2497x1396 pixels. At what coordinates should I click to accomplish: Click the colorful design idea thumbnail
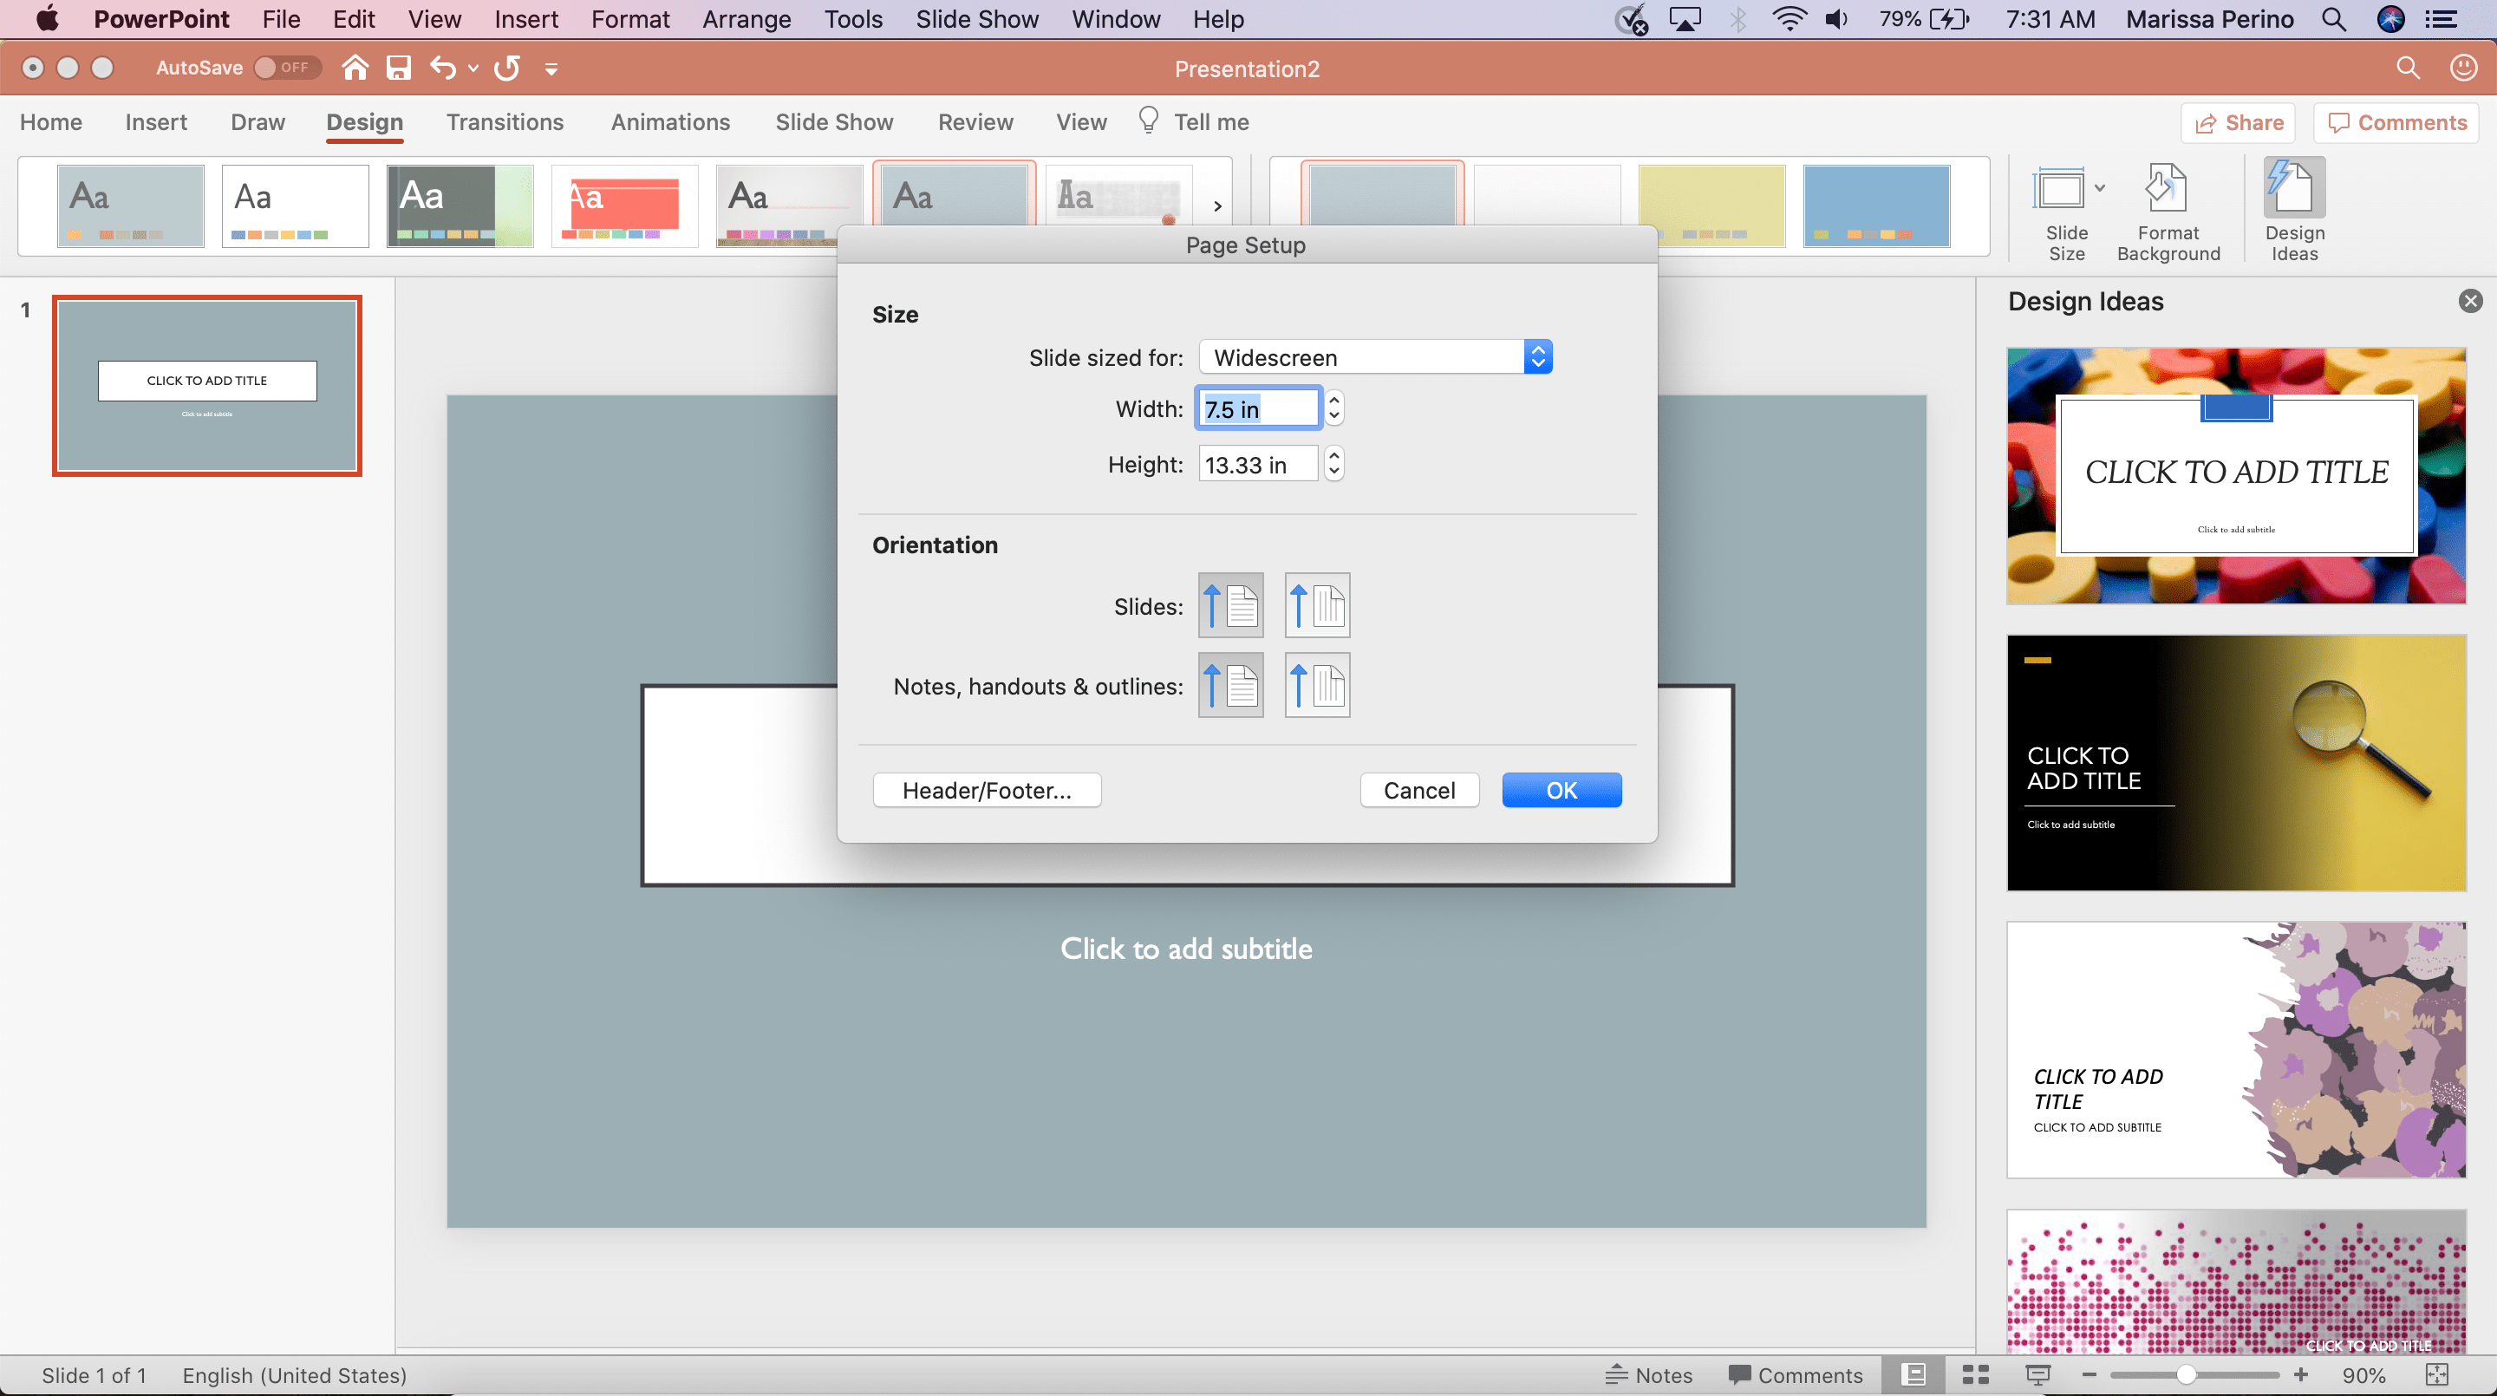[x=2234, y=475]
